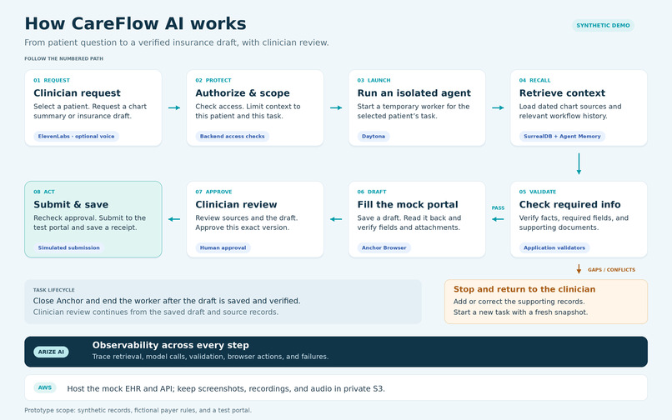Select the 'Check required info' heading
672x420 pixels.
pos(570,204)
